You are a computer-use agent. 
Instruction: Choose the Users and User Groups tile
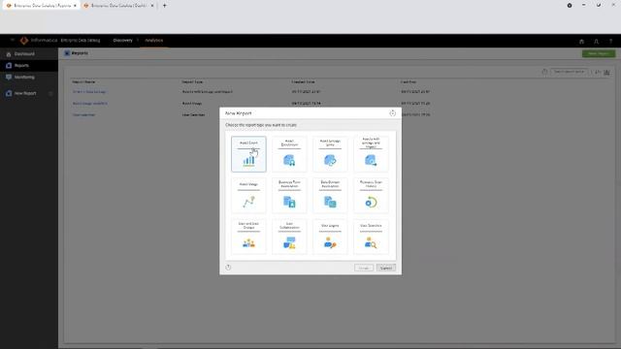248,237
